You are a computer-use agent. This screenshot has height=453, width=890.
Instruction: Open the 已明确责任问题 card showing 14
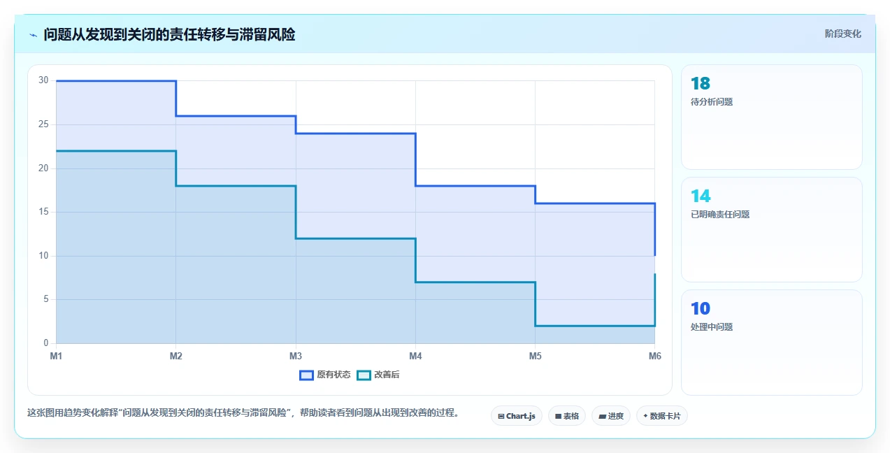(772, 230)
